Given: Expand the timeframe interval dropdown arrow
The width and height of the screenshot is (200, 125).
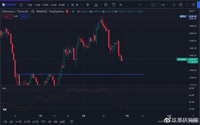Looking at the screenshot, I should tap(81, 5).
